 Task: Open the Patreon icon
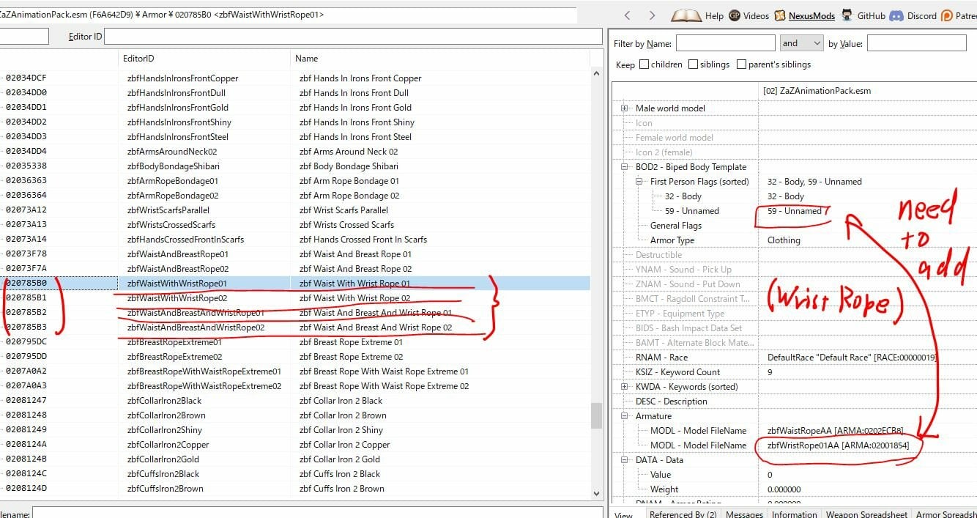coord(947,15)
